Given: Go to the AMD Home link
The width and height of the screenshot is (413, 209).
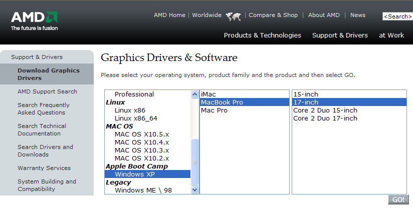Looking at the screenshot, I should pos(169,15).
